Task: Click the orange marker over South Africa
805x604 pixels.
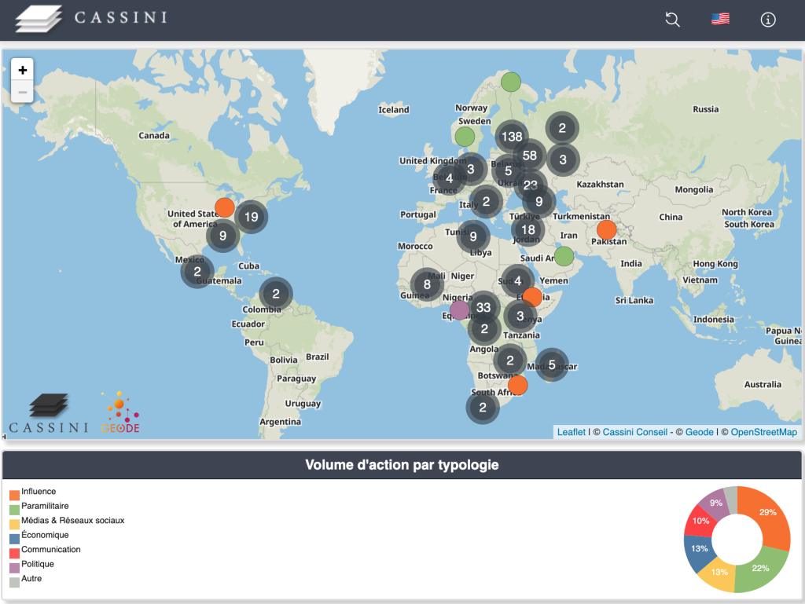Action: pos(519,385)
